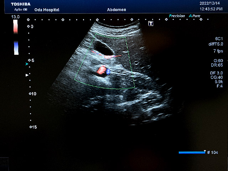Viewport: 228px width, 171px height.
Task: Click the depth scale '0' marker
Action: 30,26
